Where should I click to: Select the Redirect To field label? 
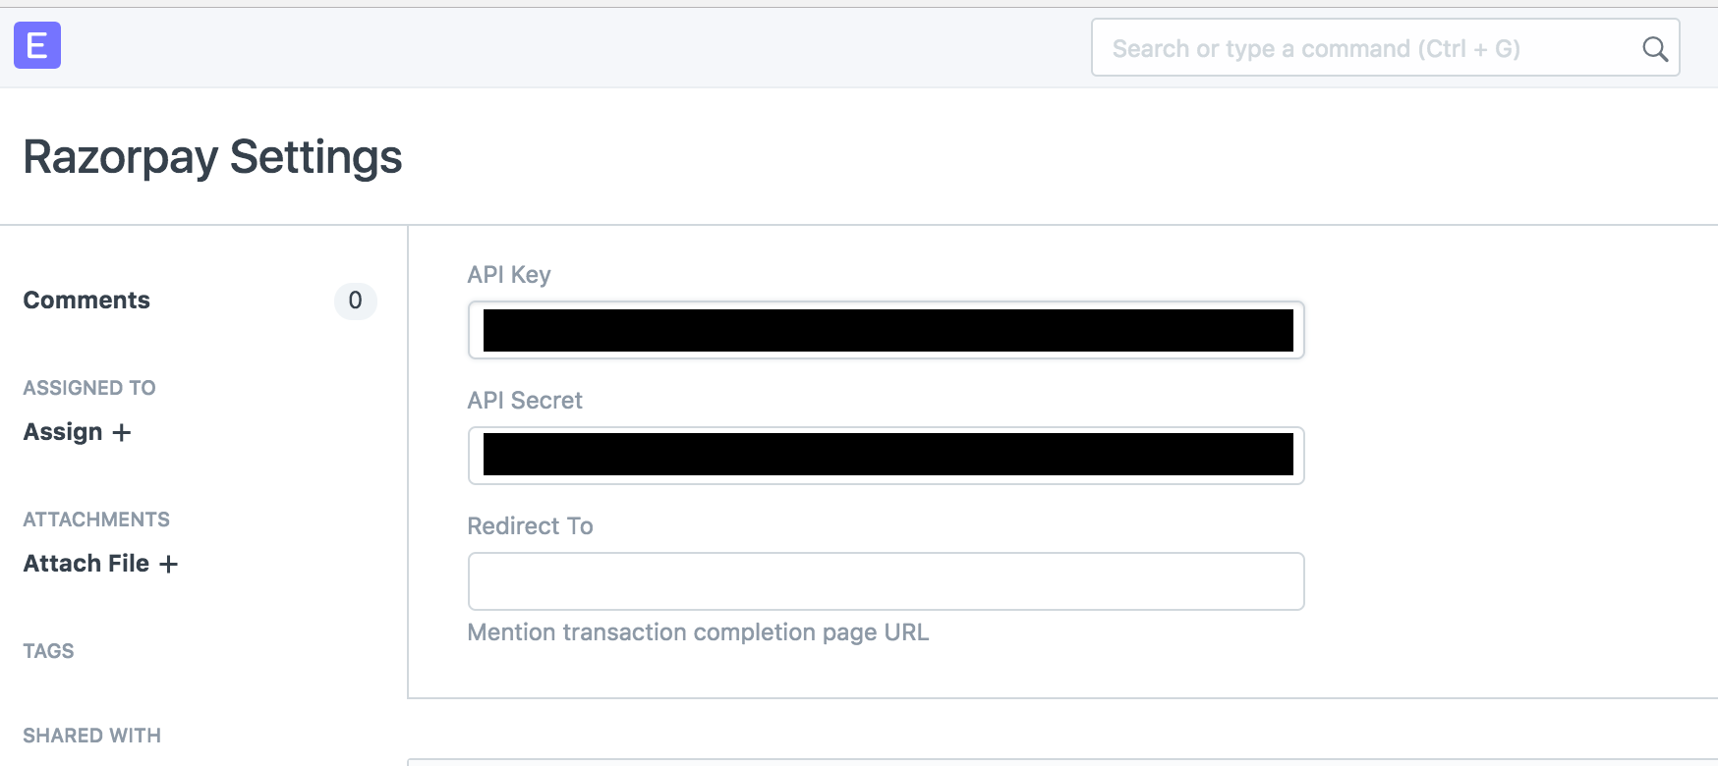click(530, 525)
